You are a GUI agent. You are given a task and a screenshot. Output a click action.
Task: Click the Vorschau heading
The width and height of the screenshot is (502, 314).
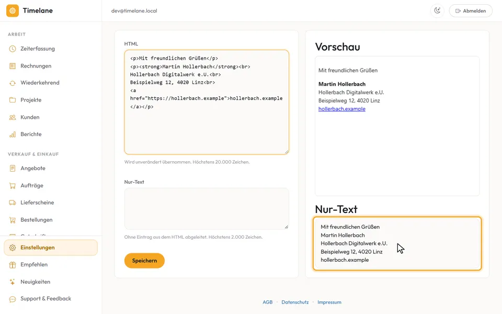click(x=337, y=47)
